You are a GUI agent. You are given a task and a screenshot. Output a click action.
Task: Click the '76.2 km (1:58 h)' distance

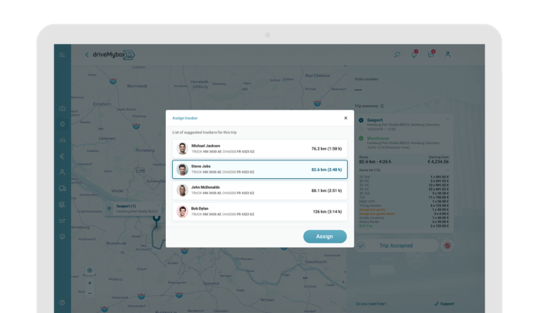[x=326, y=149]
